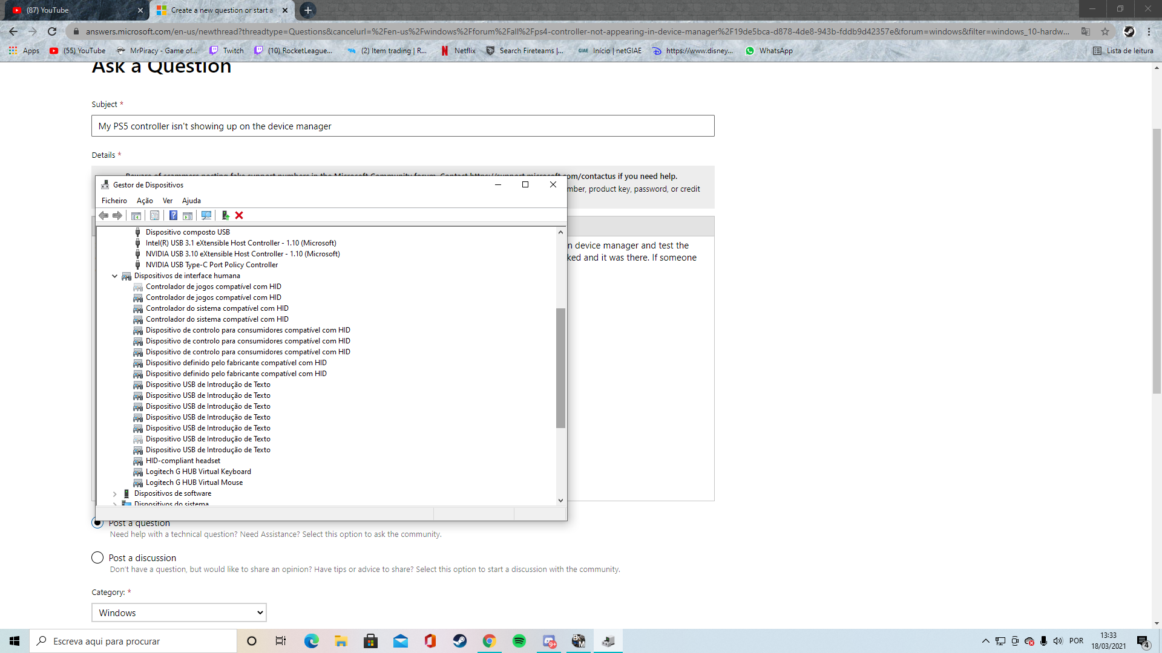1162x653 pixels.
Task: Collapse 'Dispositivos de interface humana' node
Action: point(114,276)
